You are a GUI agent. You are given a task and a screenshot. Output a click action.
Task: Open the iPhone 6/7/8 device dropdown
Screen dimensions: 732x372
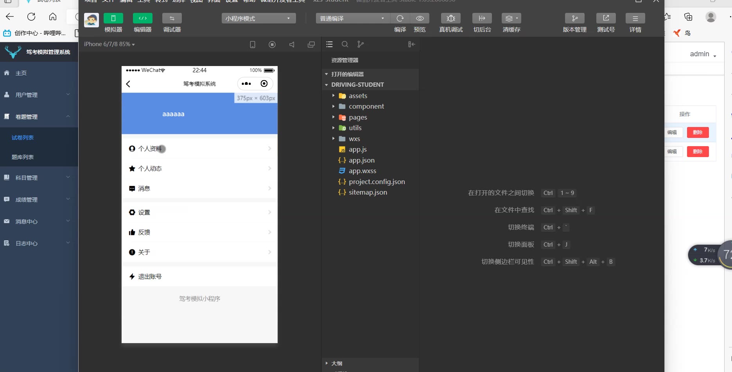(109, 44)
